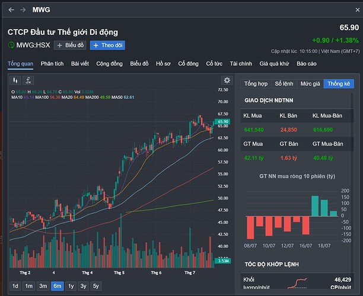Screen dimensions: 363x296
Task: Open the Phân tích tab
Action: coord(52,63)
